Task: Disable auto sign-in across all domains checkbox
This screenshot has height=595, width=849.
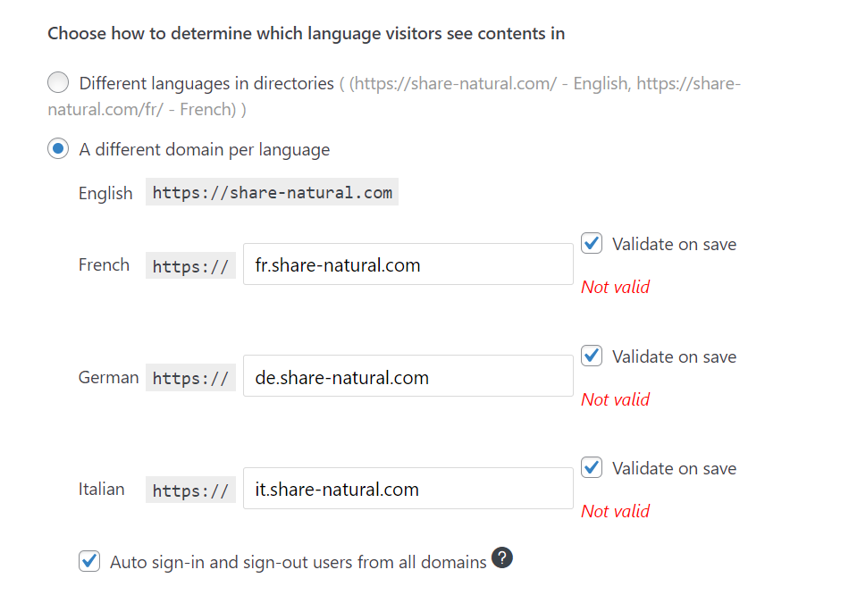Action: coord(88,561)
